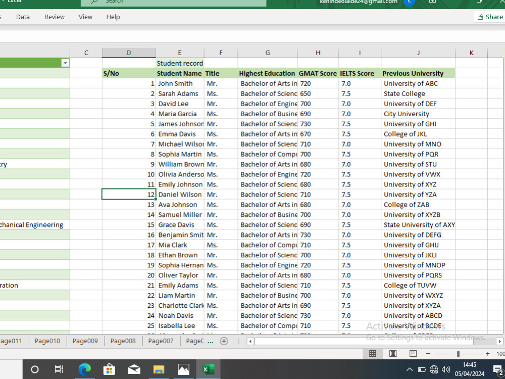Switch to Page007 sheet tab

pyautogui.click(x=161, y=341)
